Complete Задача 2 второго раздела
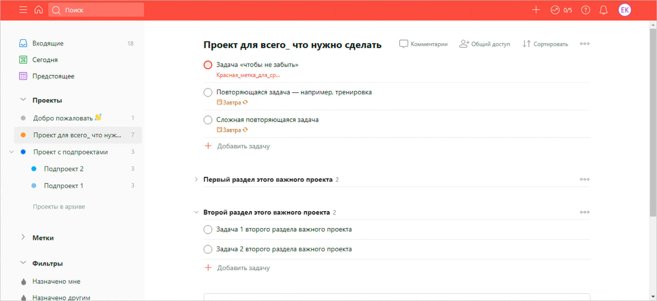The image size is (657, 301). point(208,249)
